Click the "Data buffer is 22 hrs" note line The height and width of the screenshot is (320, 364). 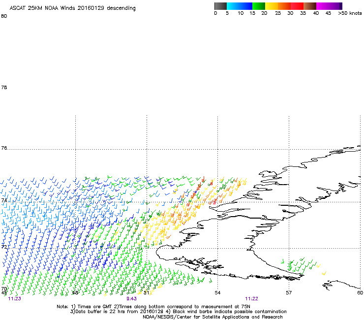tap(178, 312)
